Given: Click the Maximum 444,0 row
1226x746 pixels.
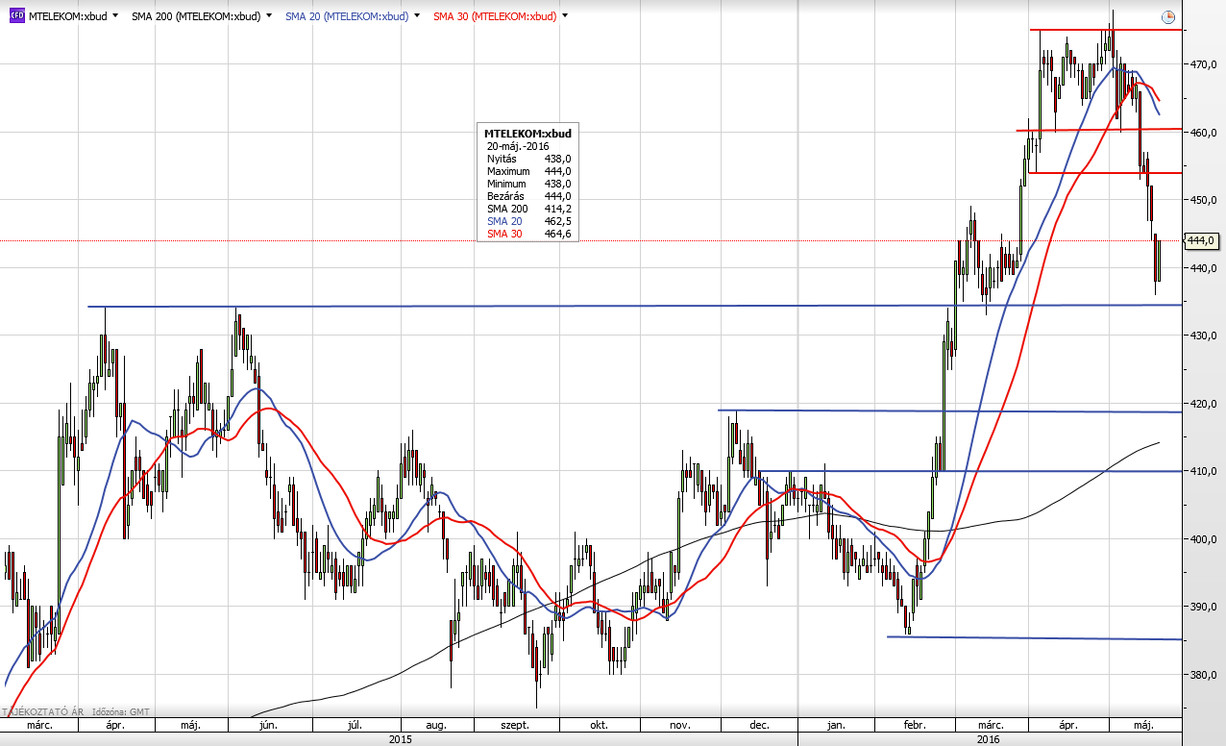Looking at the screenshot, I should tap(528, 170).
